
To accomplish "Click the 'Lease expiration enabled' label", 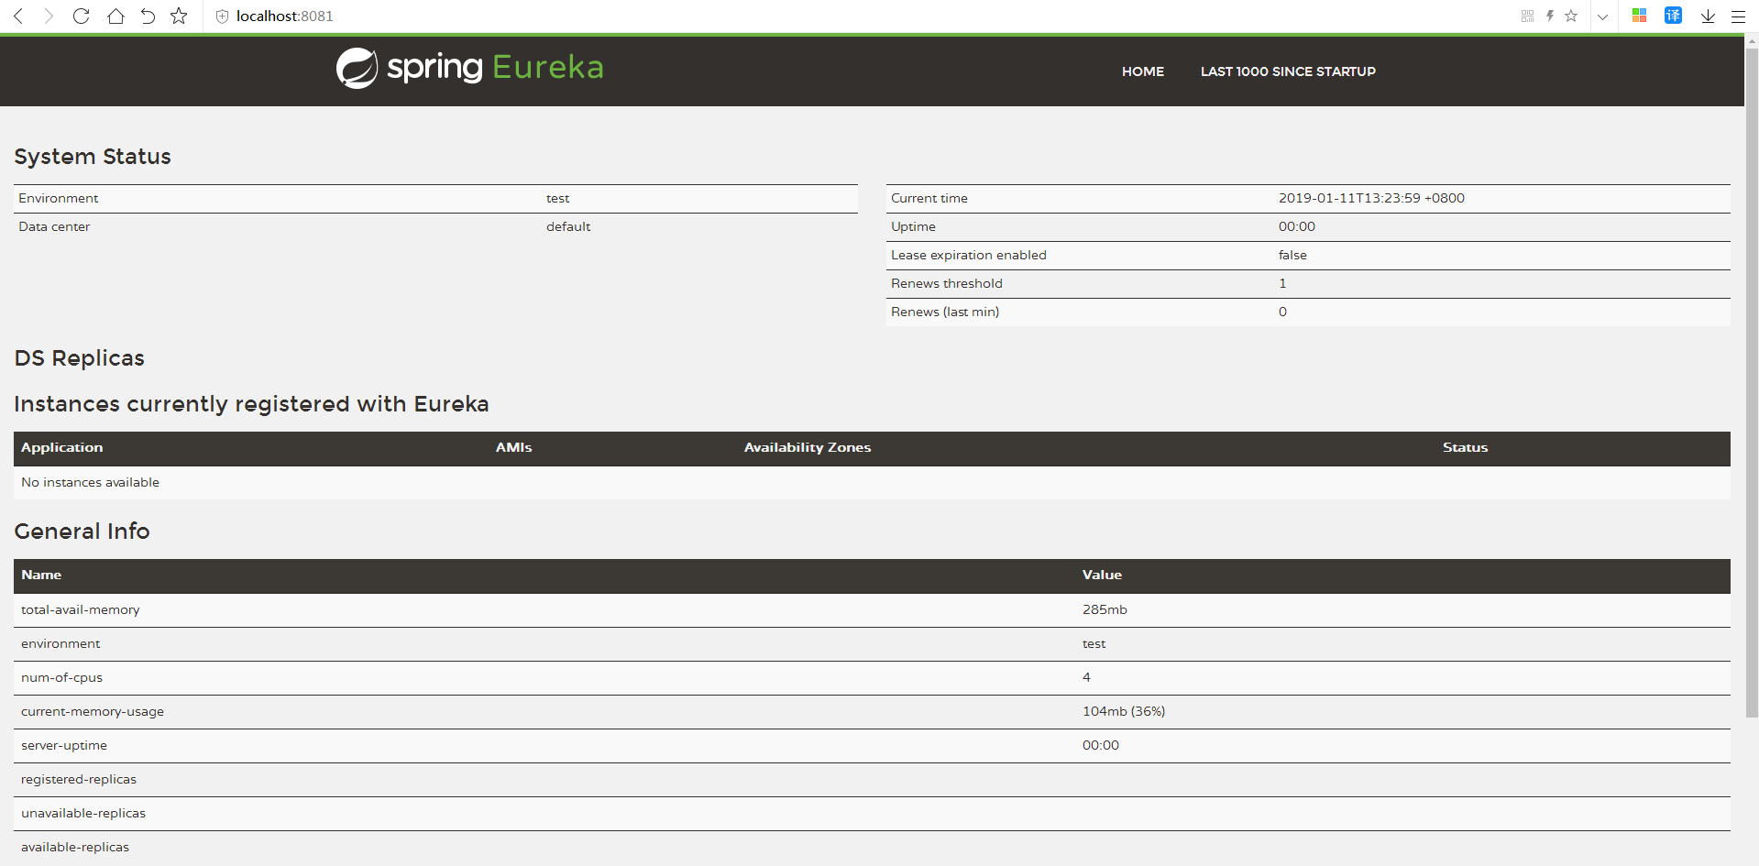I will (968, 255).
